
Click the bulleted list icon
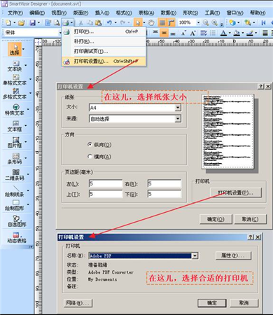213,33
